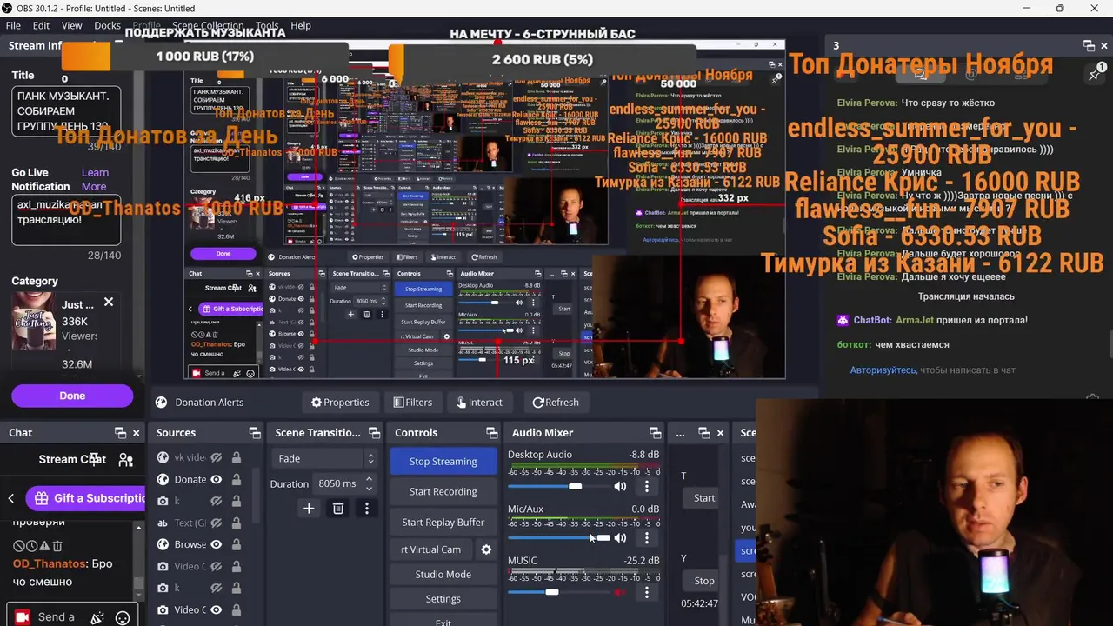The width and height of the screenshot is (1113, 626).
Task: Delete the chat message with trash icon
Action: [57, 546]
